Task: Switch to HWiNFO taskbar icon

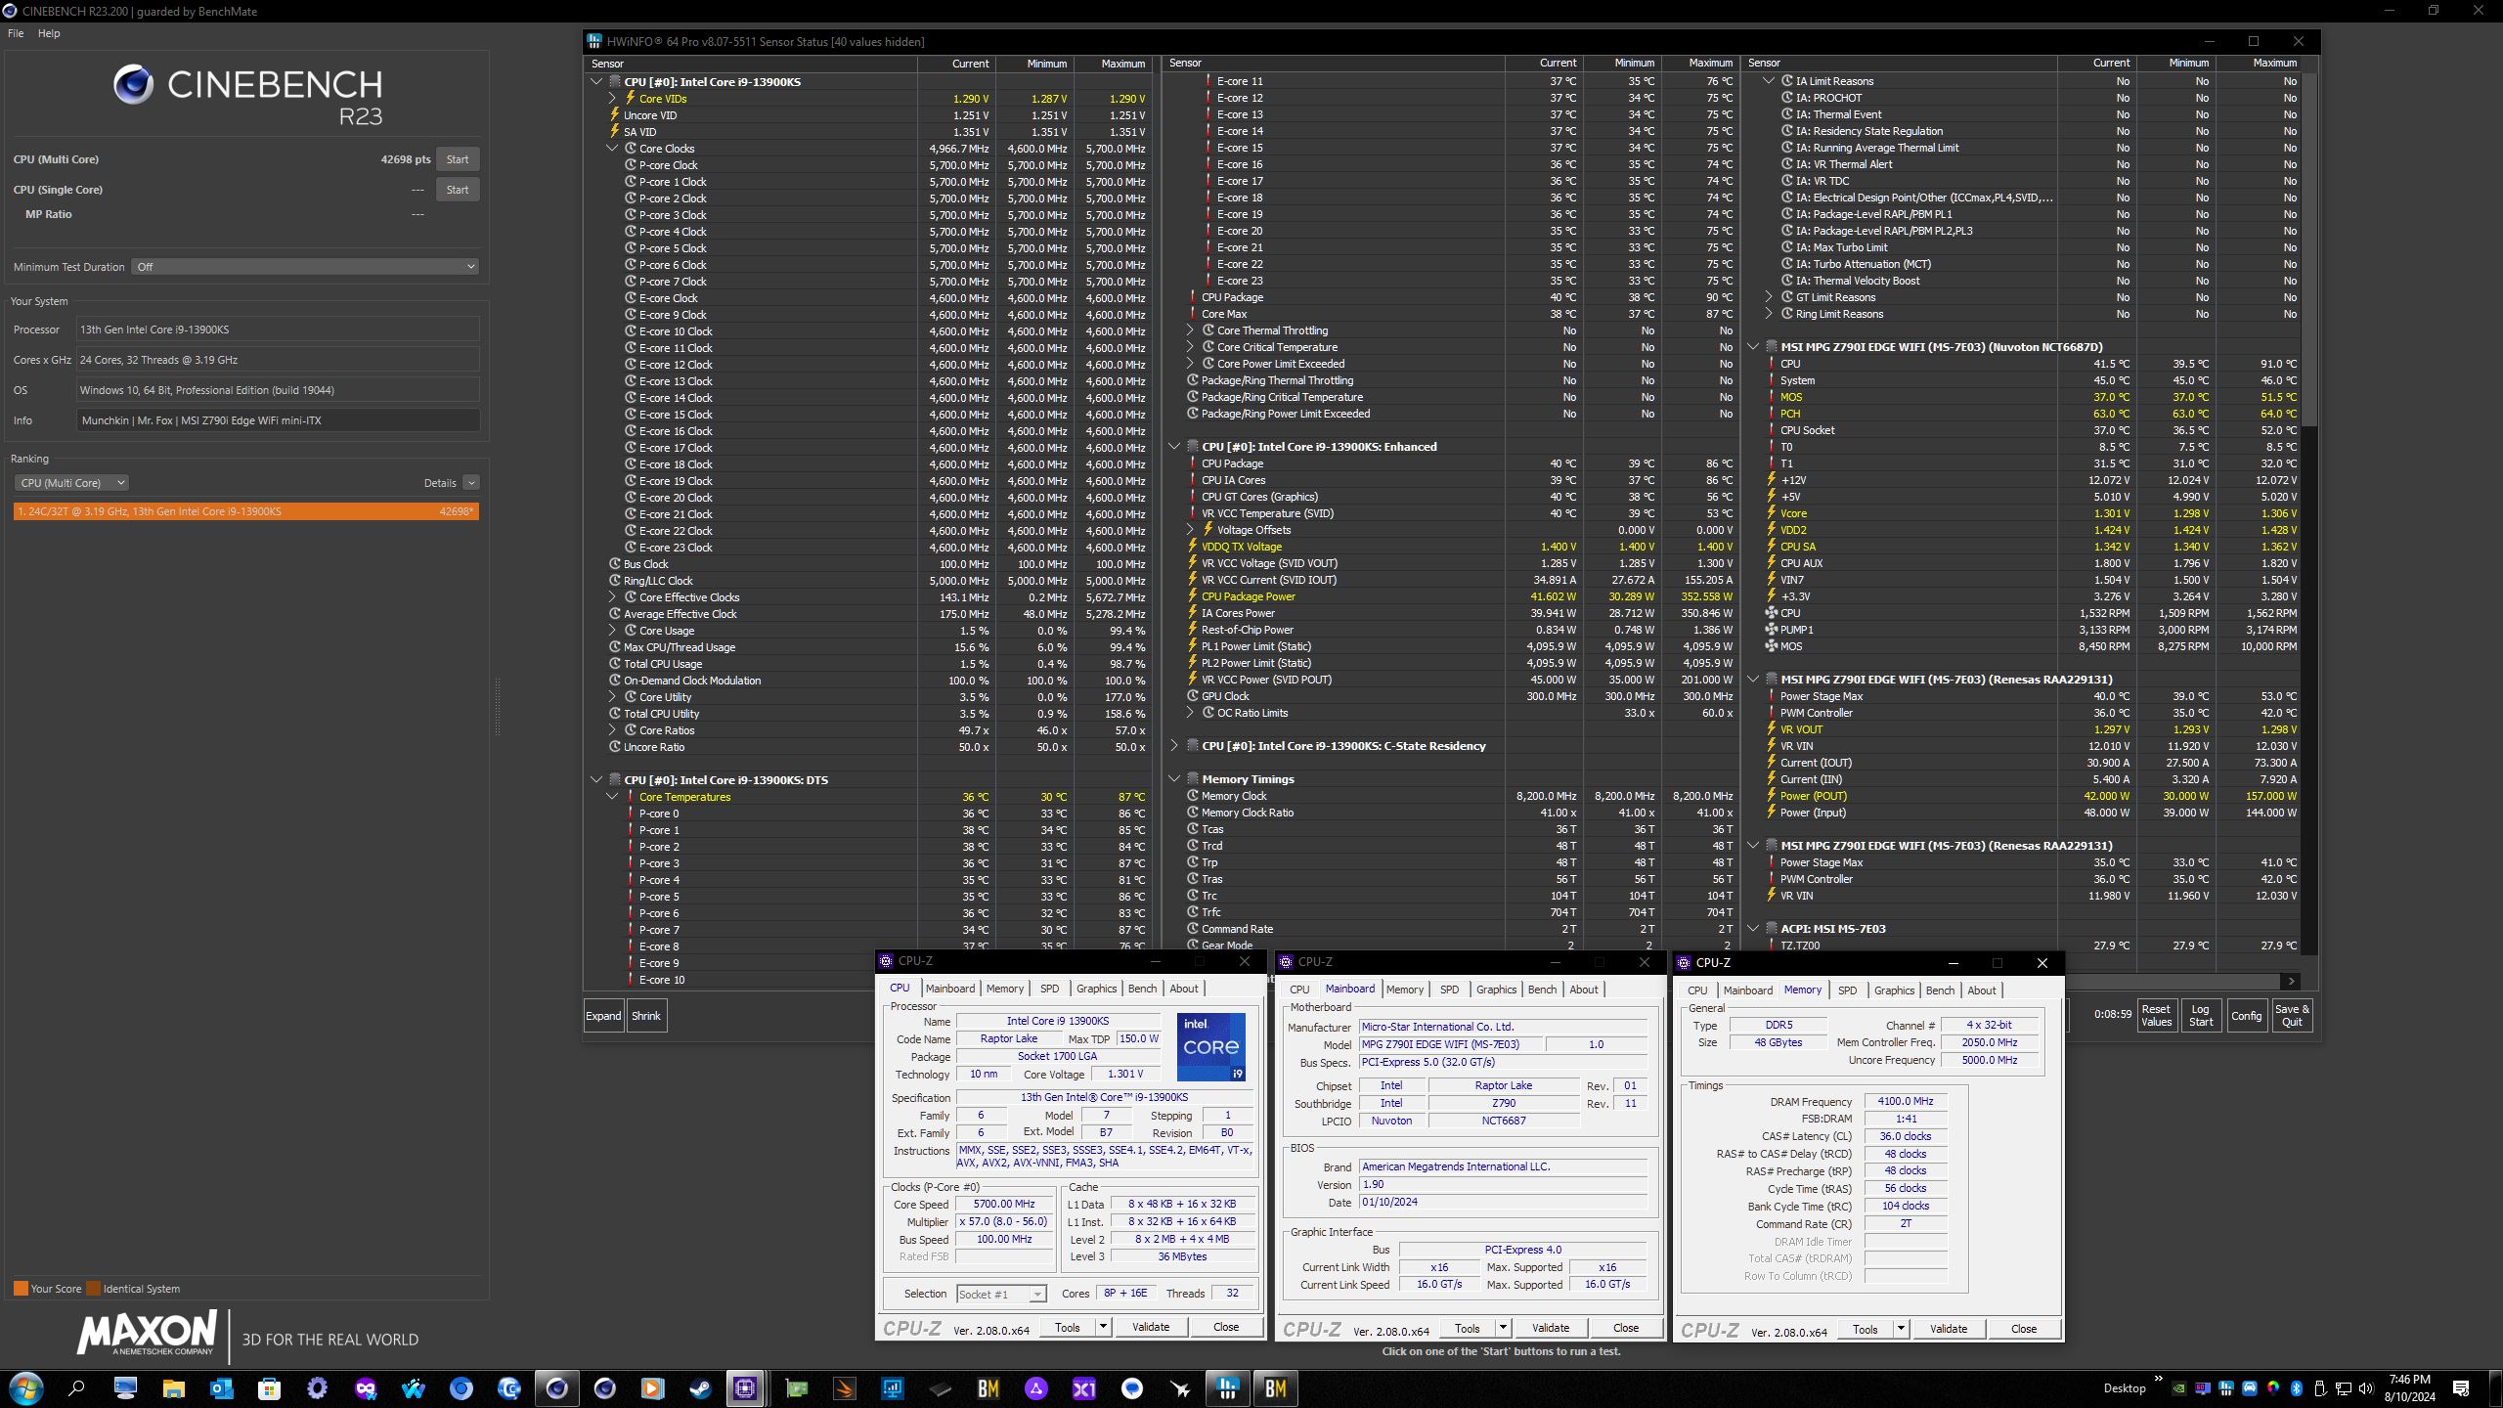Action: (x=1228, y=1388)
